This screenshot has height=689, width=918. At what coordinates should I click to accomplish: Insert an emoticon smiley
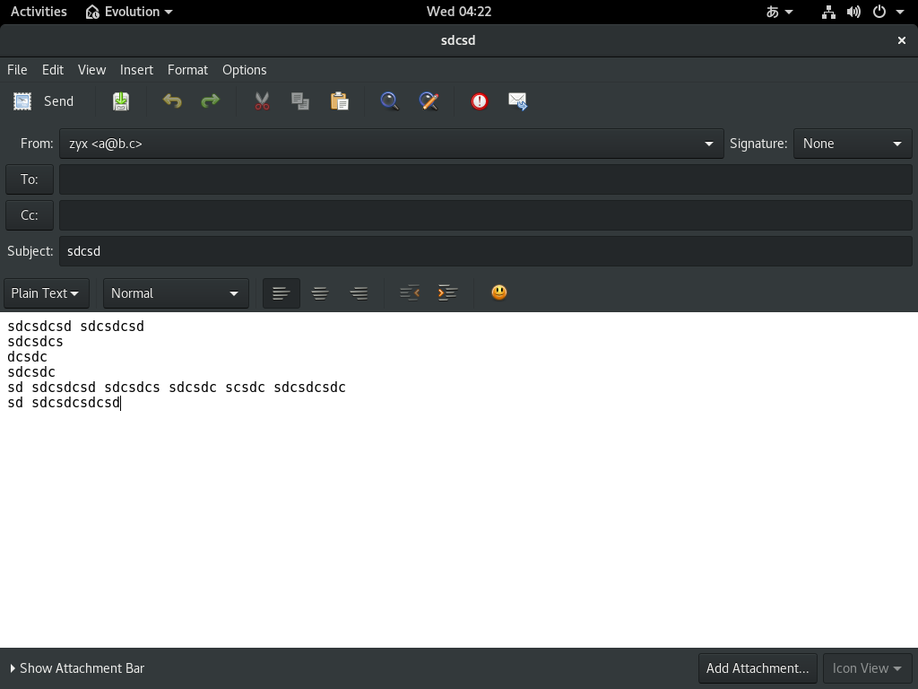point(498,292)
